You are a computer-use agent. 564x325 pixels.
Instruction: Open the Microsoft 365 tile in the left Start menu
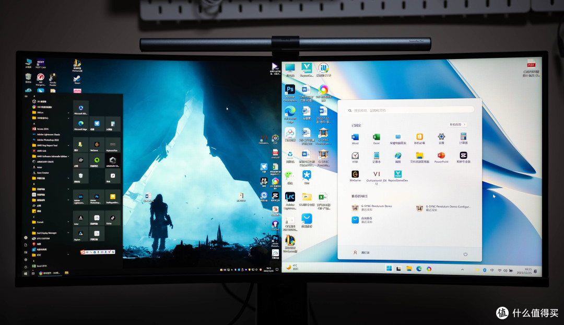tap(81, 108)
